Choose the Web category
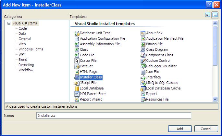This screenshot has height=136, width=222. pos(22,44)
